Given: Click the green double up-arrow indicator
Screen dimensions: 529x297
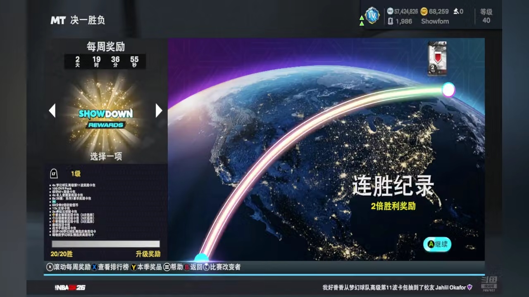Looking at the screenshot, I should point(362,21).
